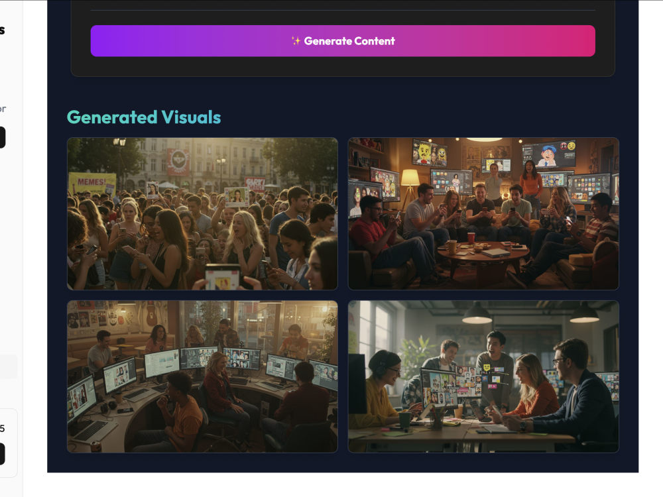Open the crowded outdoor memes rally image

coord(202,214)
